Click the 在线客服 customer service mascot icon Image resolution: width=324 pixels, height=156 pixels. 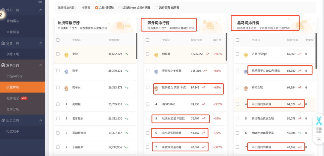319,121
